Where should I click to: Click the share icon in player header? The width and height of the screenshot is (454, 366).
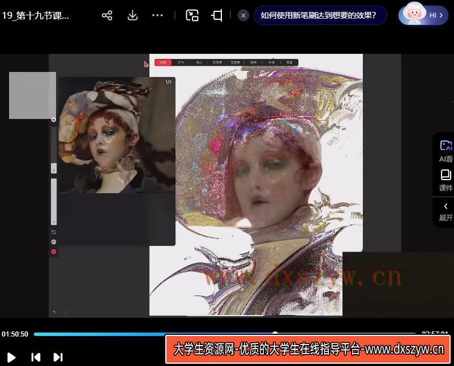tap(107, 15)
